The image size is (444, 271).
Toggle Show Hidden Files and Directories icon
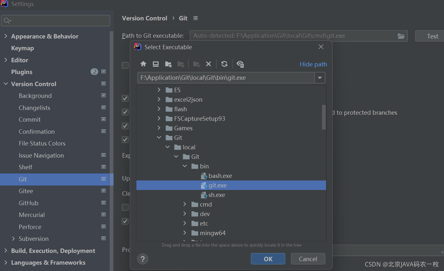pos(240,64)
